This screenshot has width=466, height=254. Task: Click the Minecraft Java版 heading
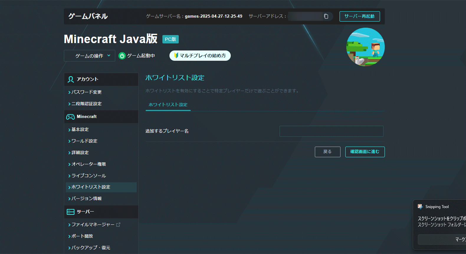[111, 39]
